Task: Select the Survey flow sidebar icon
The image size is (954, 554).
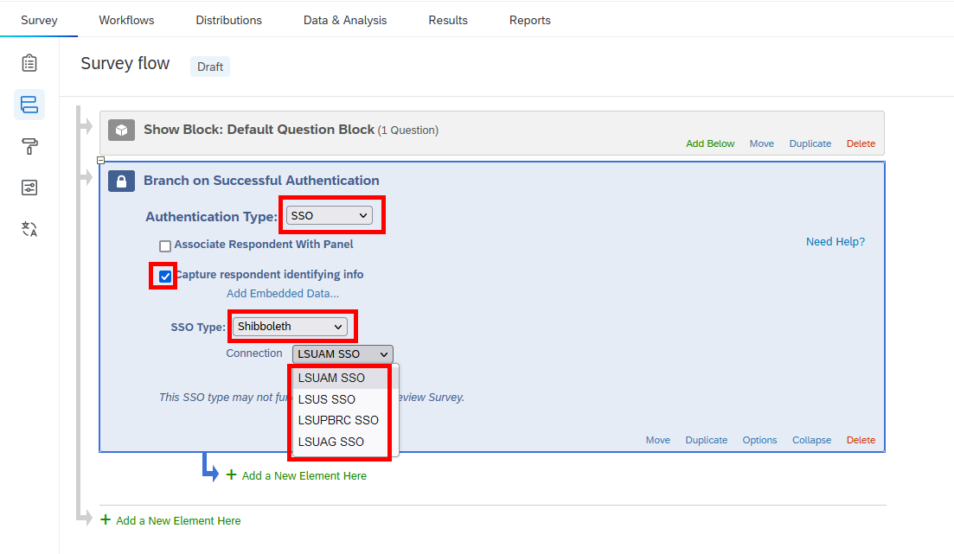Action: click(x=29, y=105)
